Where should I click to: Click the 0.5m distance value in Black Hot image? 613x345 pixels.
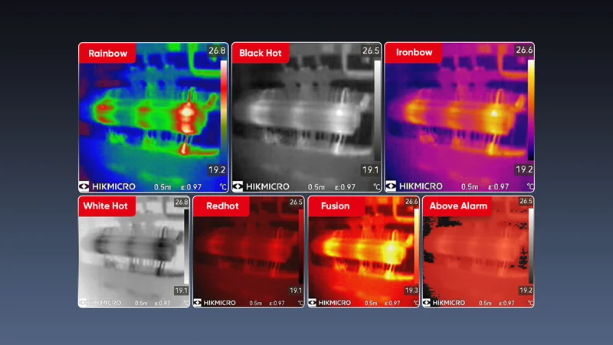316,187
